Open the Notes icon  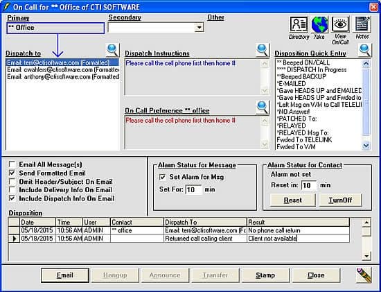[362, 24]
